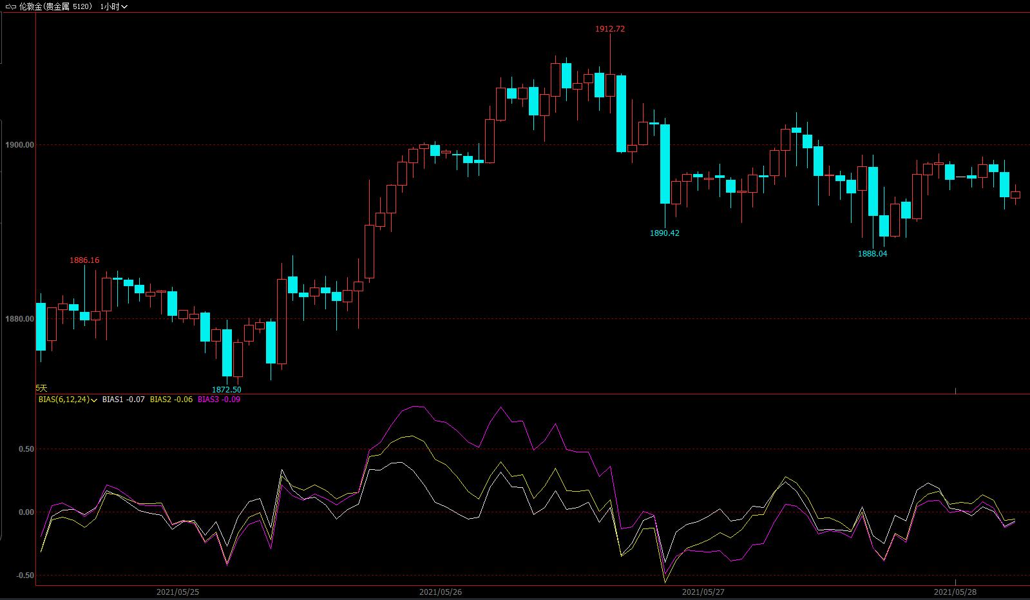
Task: Click the 1888.04 price label
Action: click(872, 254)
